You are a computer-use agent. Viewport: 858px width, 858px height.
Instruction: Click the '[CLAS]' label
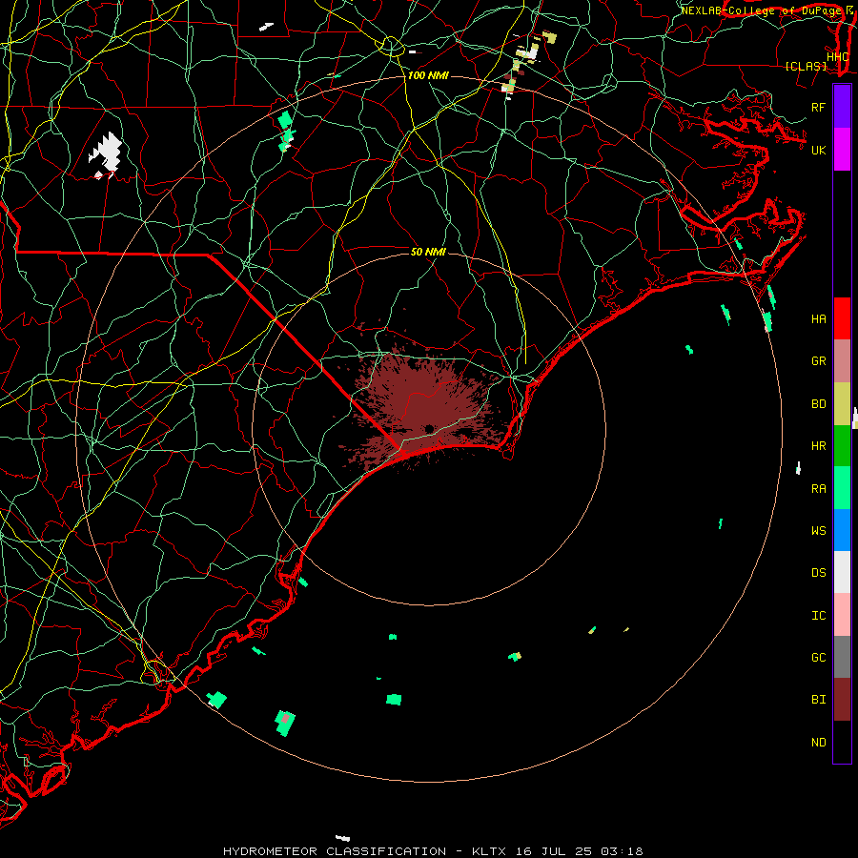(x=806, y=66)
